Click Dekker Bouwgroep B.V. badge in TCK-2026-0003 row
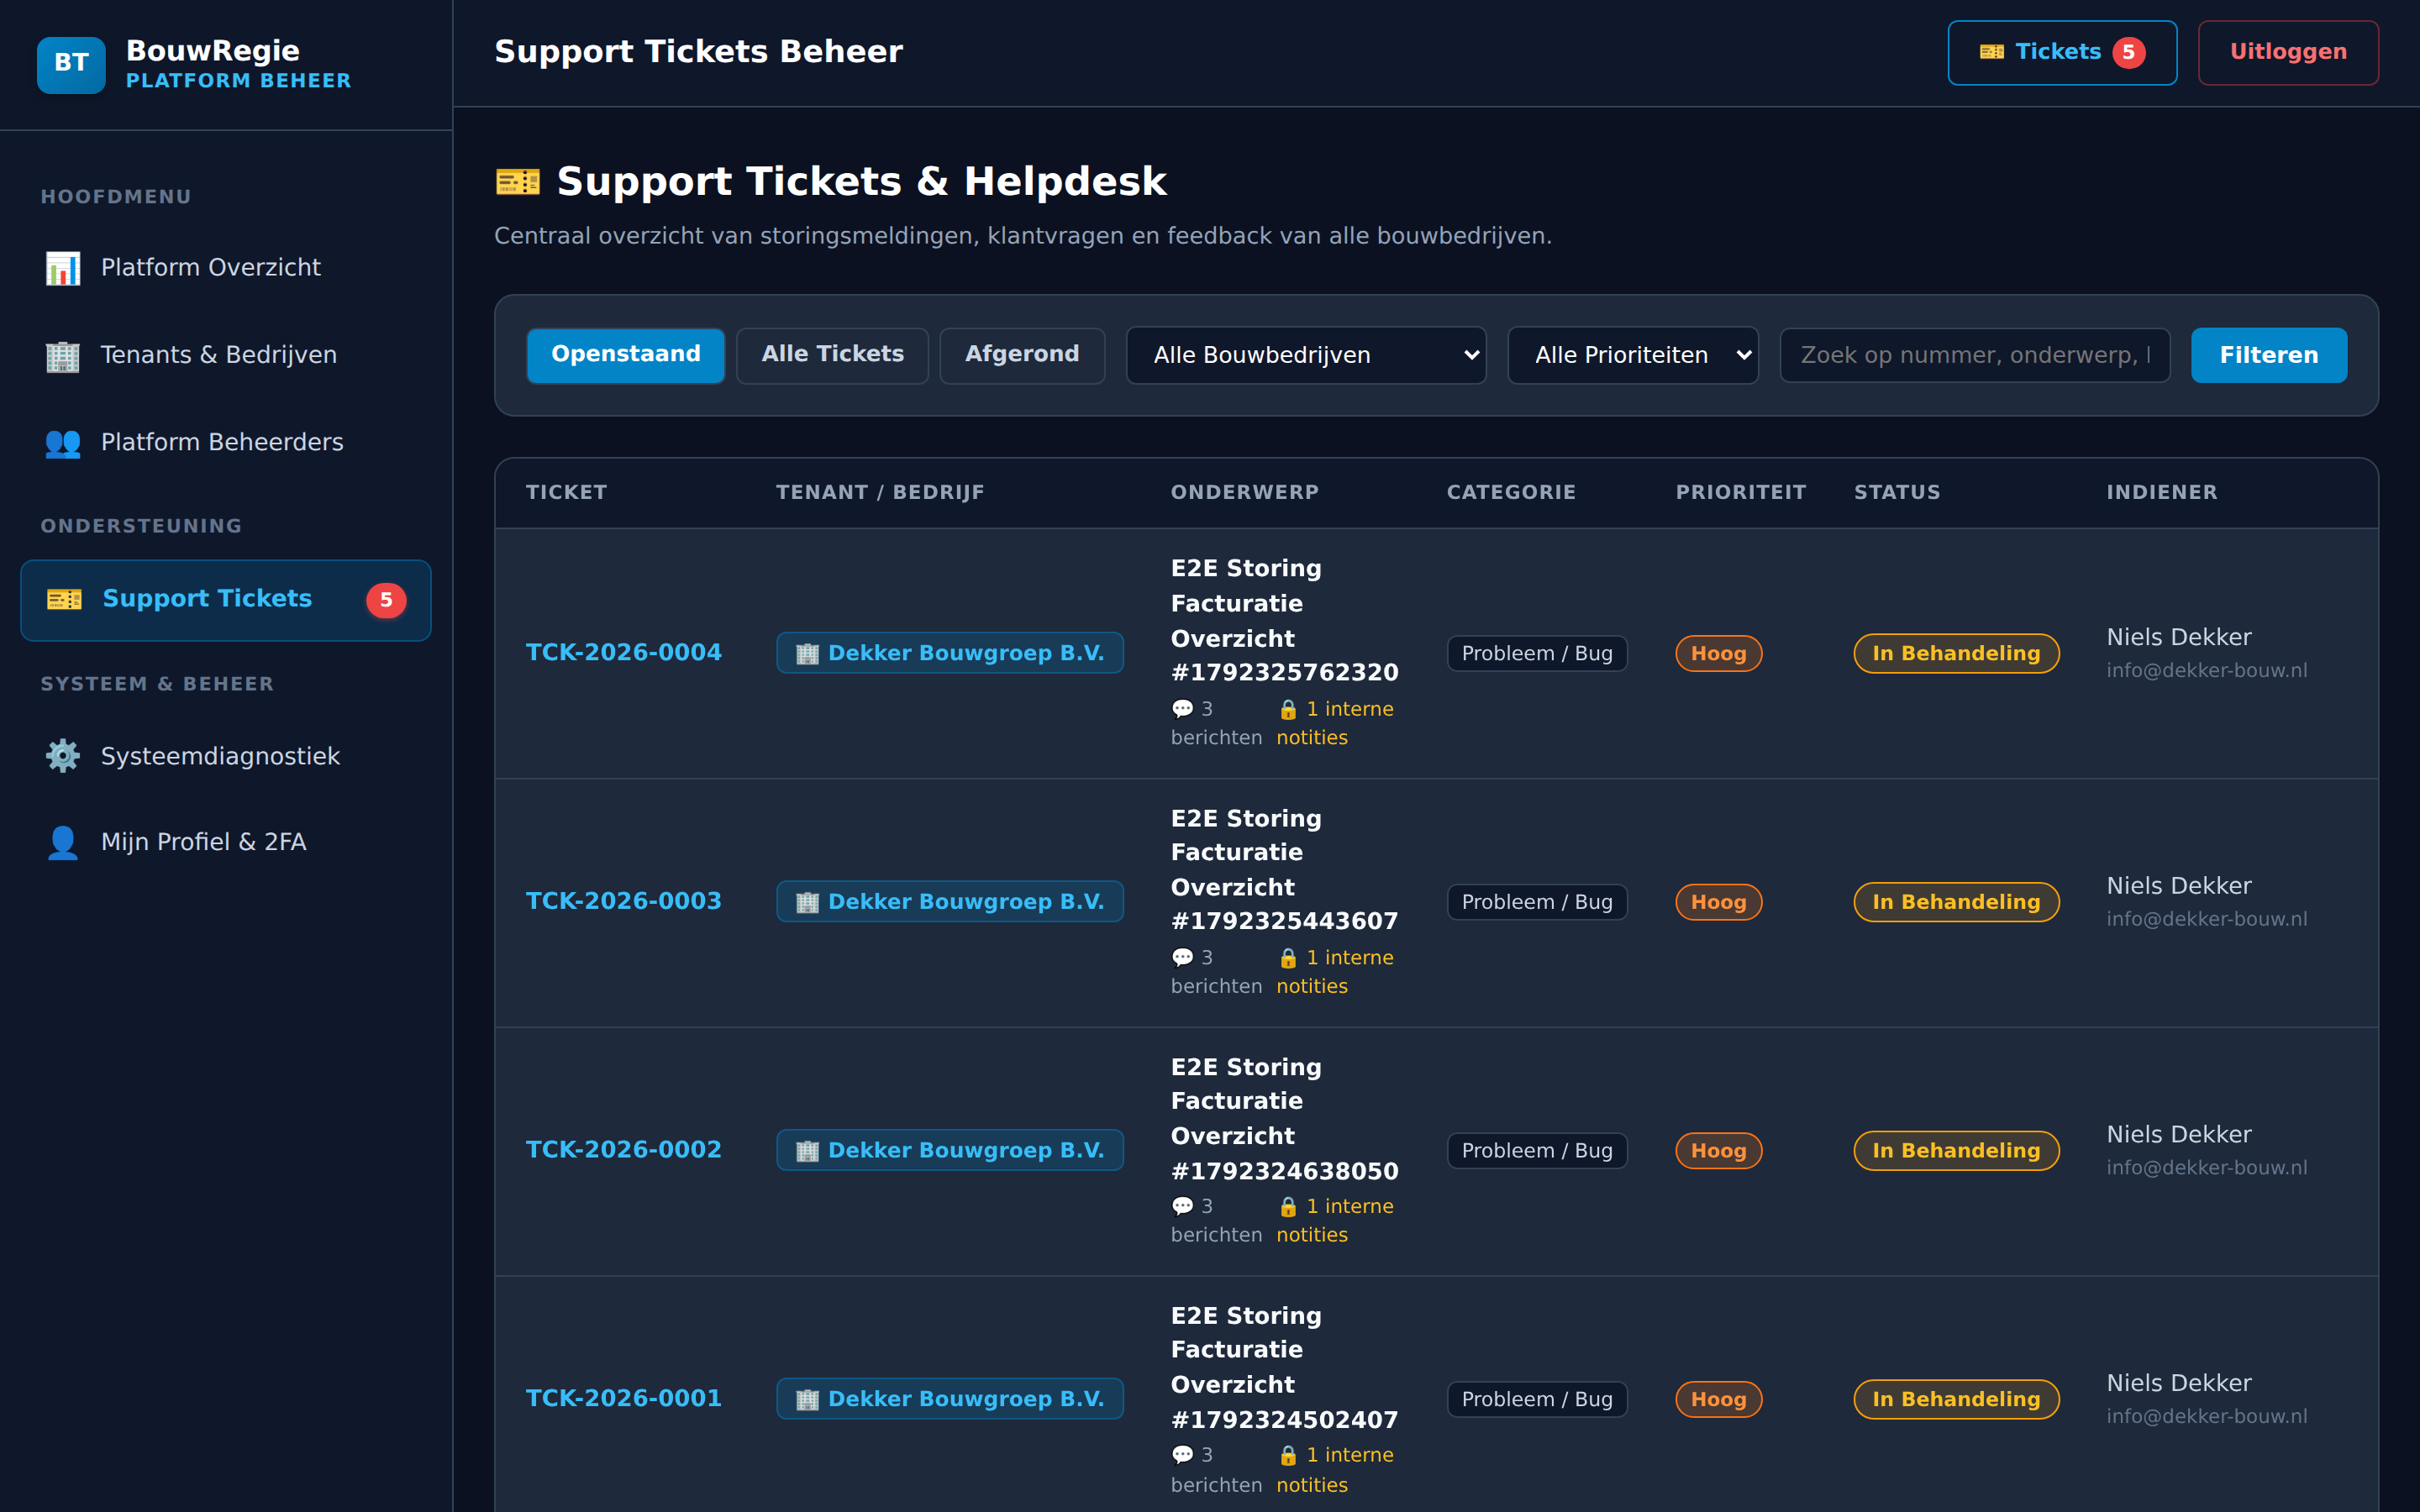Image resolution: width=2420 pixels, height=1512 pixels. [x=950, y=902]
